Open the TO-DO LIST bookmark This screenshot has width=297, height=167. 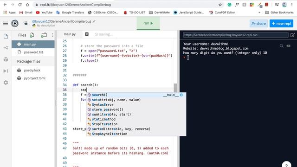[134, 13]
